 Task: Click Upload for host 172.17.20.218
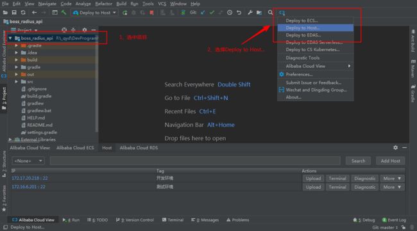(x=313, y=179)
